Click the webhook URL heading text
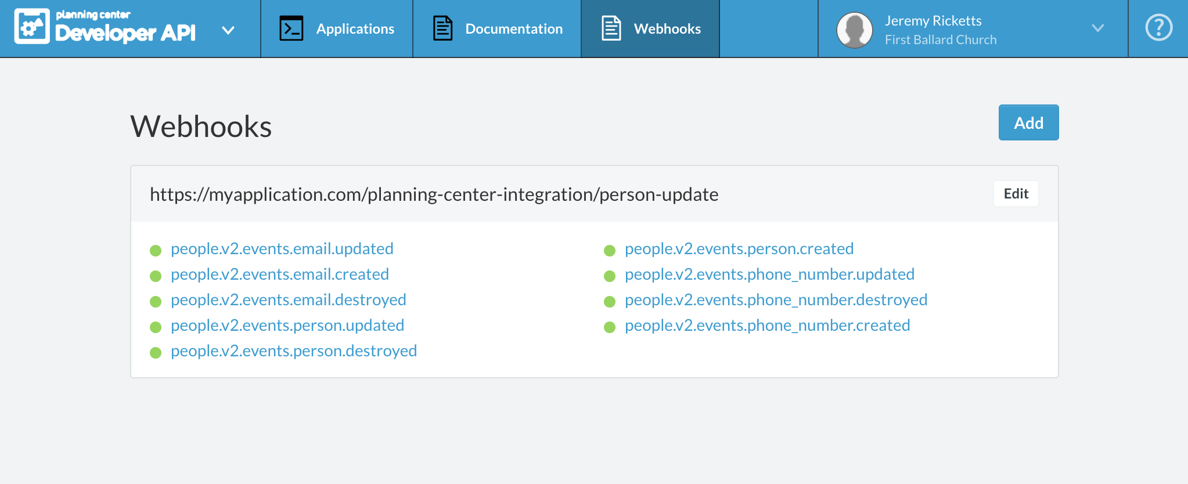 [x=434, y=194]
